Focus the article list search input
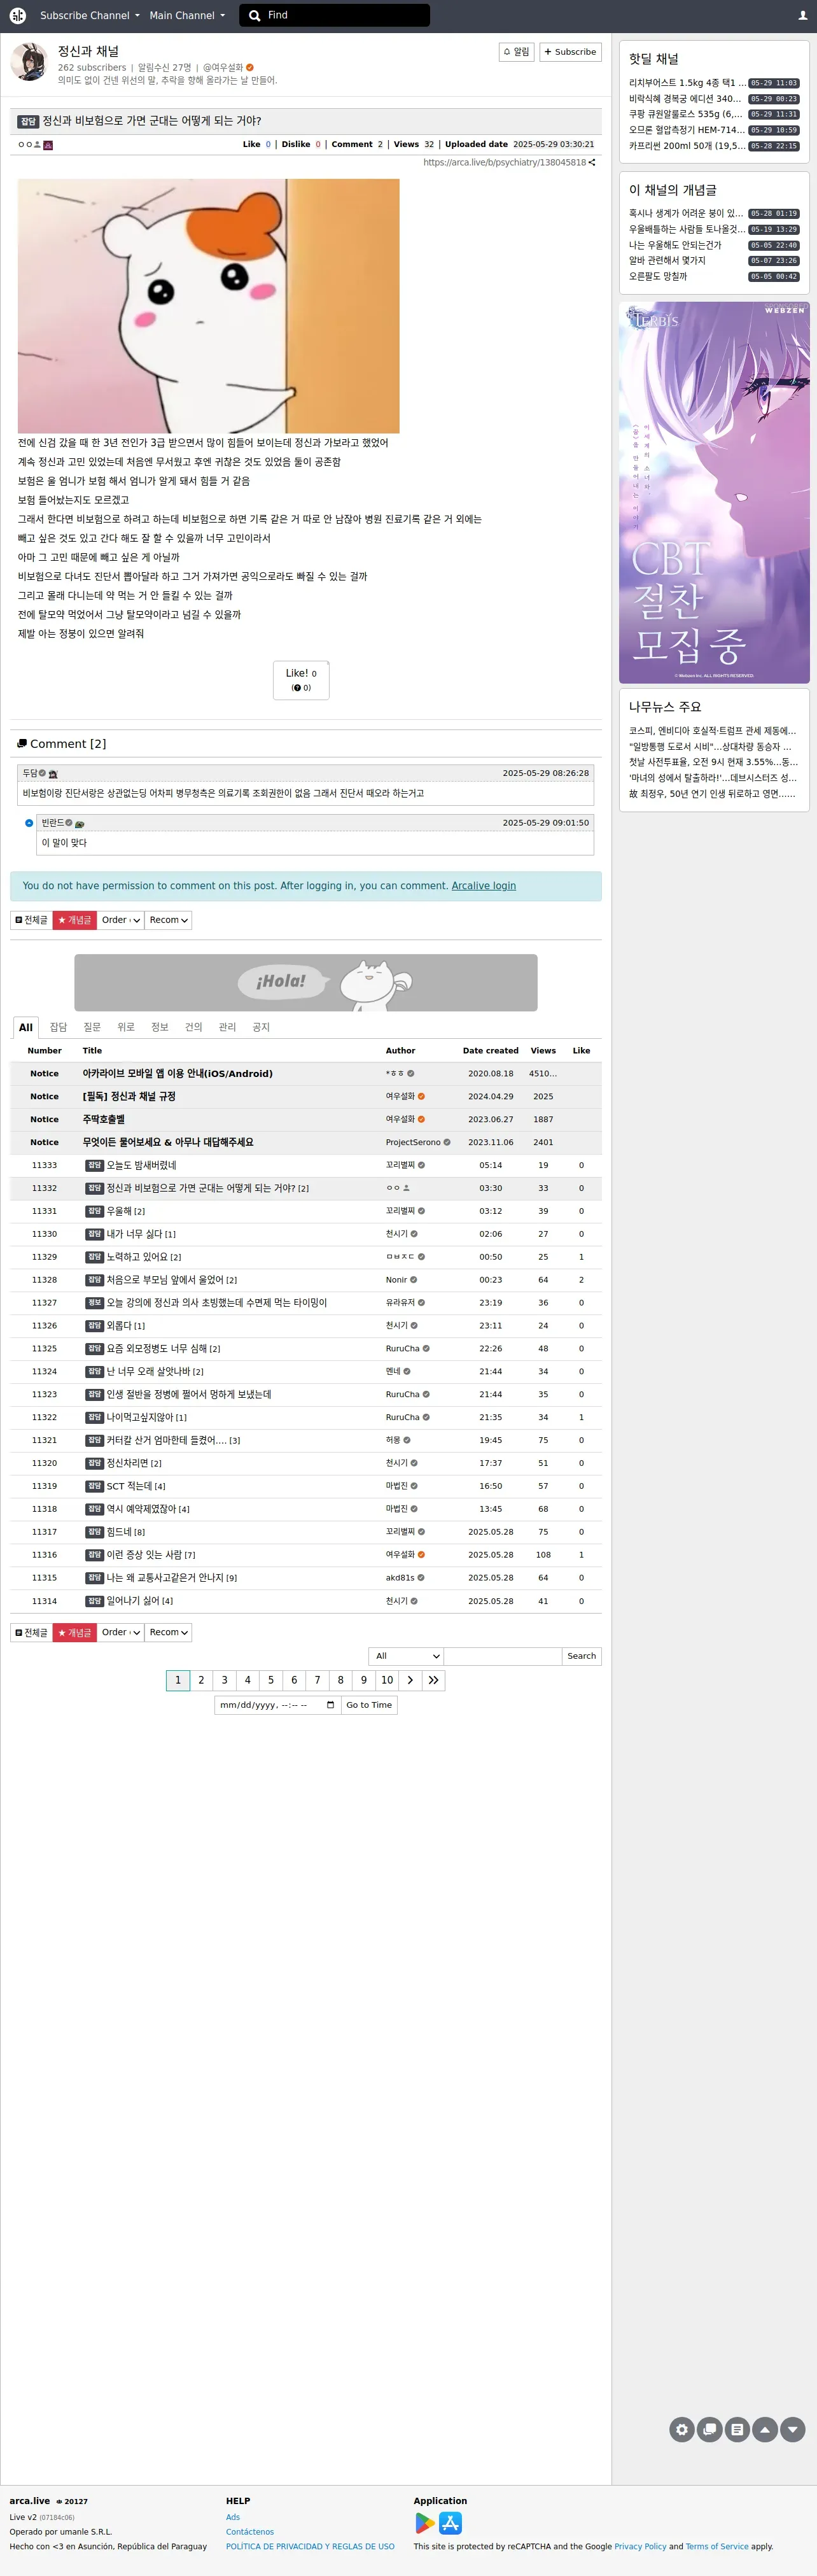The image size is (817, 2576). [502, 1656]
